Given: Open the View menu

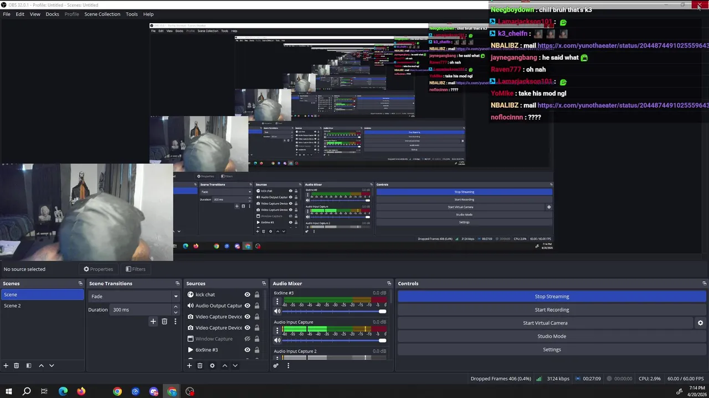Looking at the screenshot, I should pos(35,14).
